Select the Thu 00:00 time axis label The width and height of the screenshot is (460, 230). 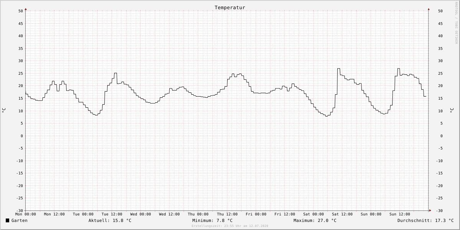pos(198,214)
